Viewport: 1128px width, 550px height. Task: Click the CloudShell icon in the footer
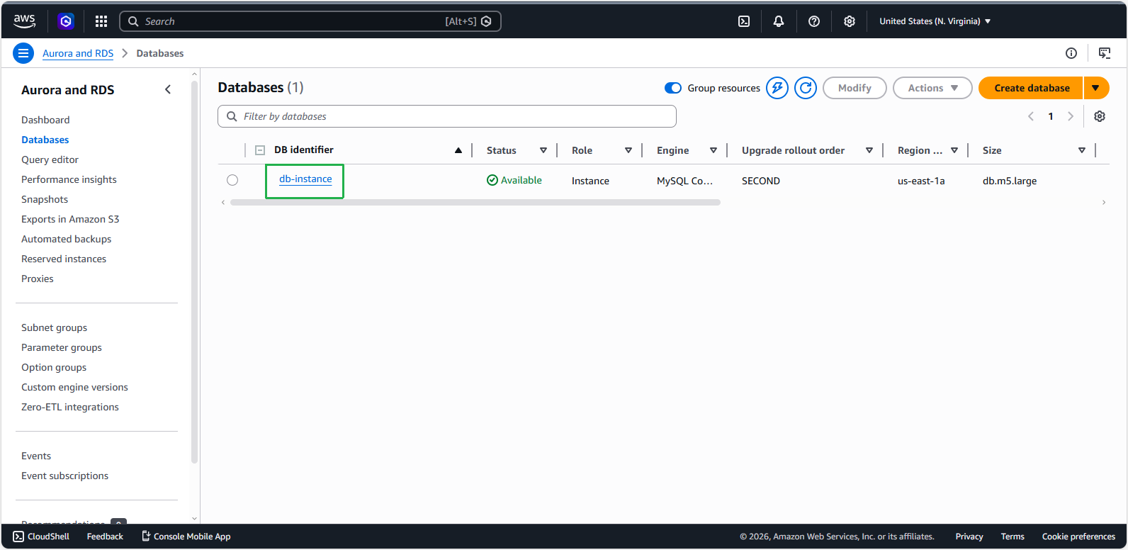pyautogui.click(x=18, y=537)
